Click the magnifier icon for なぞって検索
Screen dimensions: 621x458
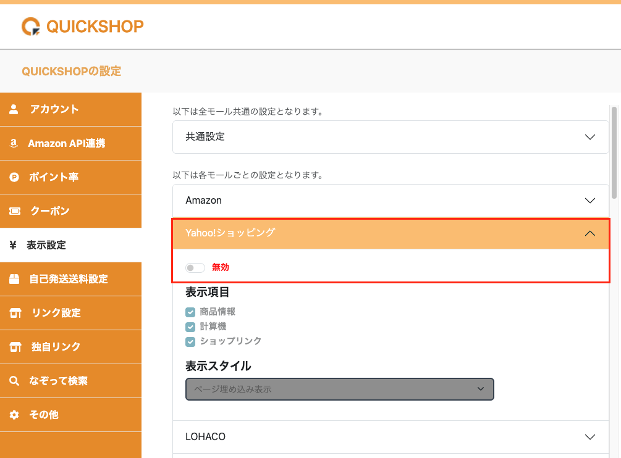pos(14,381)
